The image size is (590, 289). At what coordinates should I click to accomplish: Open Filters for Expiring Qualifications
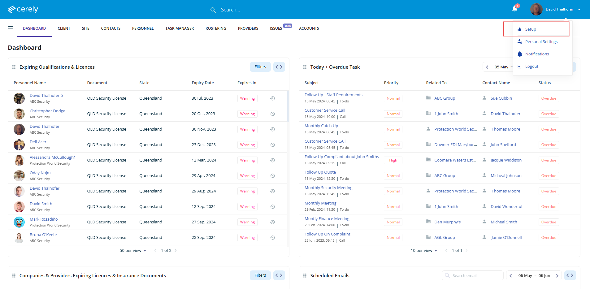[260, 67]
